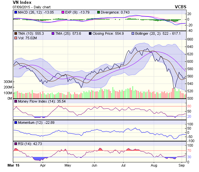Click the green Divergence legend swatch
This screenshot has width=199, height=172.
pos(99,12)
